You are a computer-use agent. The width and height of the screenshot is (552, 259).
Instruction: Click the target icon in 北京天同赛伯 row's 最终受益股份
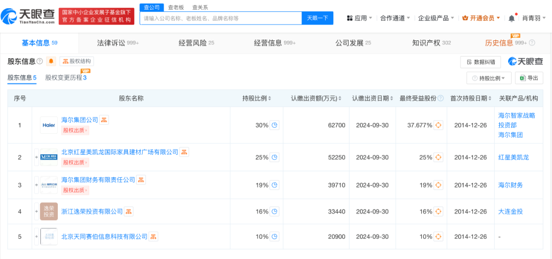coord(439,237)
